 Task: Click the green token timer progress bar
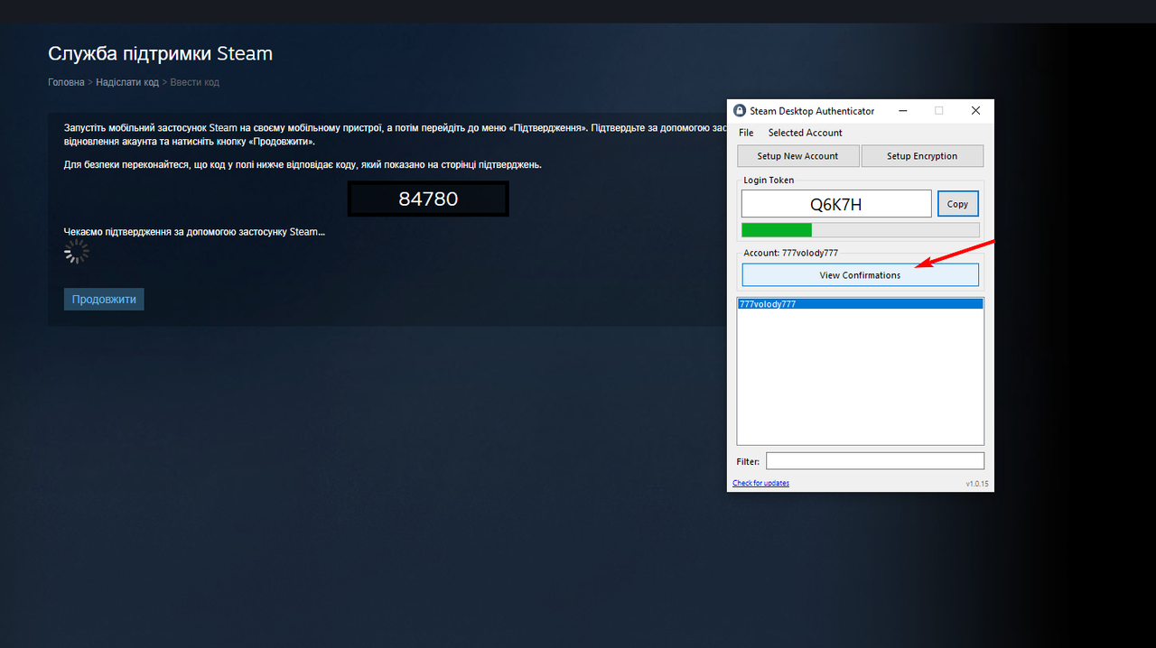click(860, 230)
